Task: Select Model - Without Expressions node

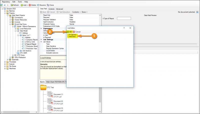Action: coord(26,26)
